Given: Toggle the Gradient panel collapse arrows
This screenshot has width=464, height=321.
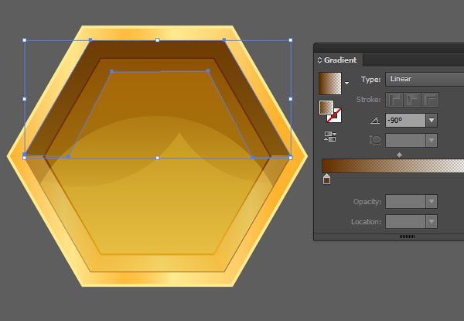Looking at the screenshot, I should pos(319,60).
